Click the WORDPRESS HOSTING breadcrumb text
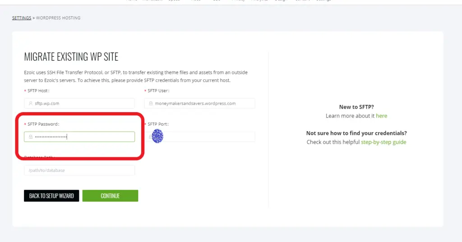The image size is (462, 242). (58, 18)
